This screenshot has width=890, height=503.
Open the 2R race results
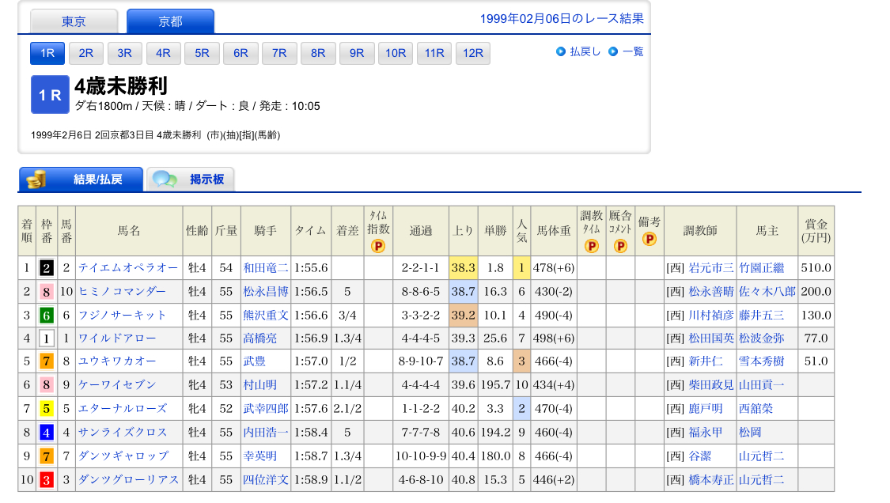[85, 53]
